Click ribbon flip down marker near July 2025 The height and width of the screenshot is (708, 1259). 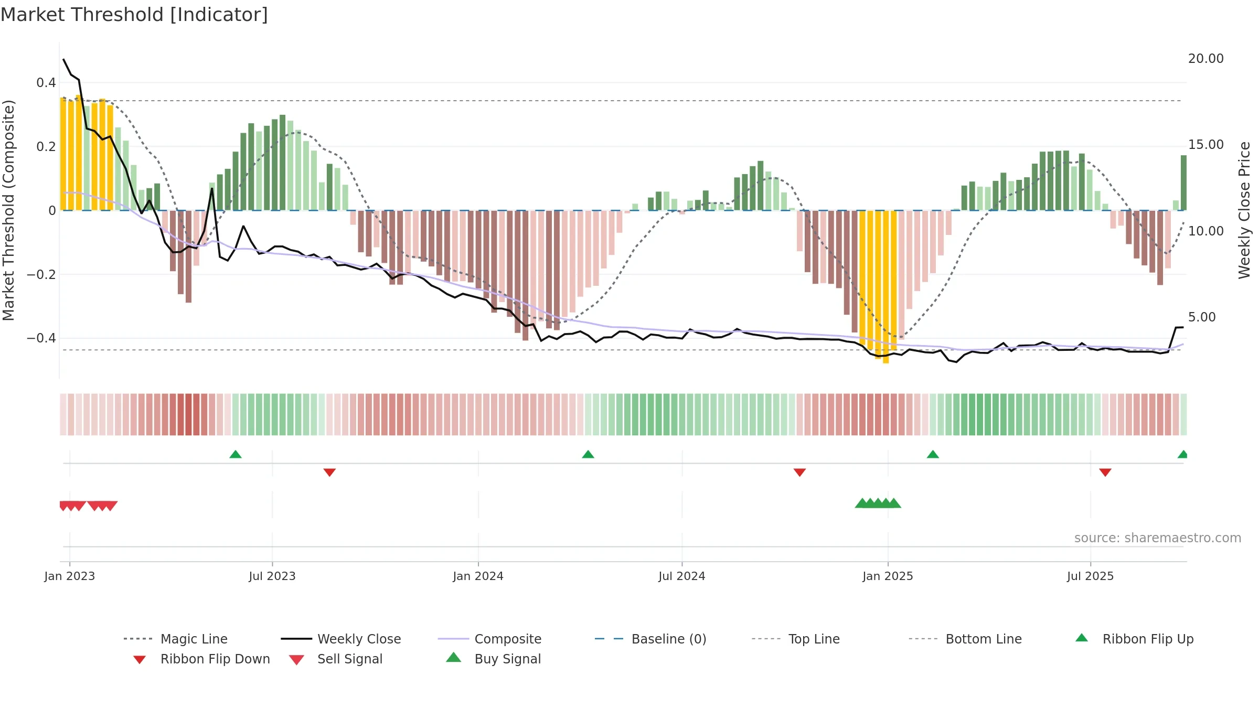[x=1105, y=473]
